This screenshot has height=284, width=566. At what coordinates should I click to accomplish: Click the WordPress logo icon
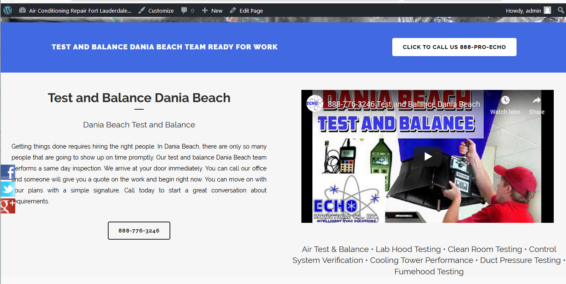pos(8,11)
